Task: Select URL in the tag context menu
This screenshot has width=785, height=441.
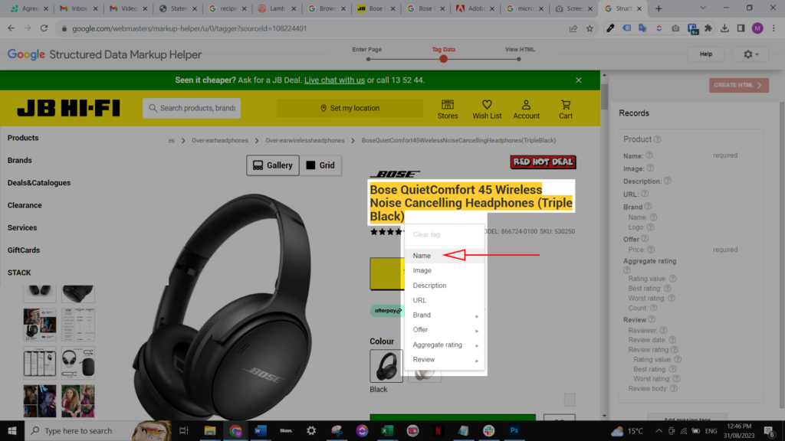Action: click(444, 300)
